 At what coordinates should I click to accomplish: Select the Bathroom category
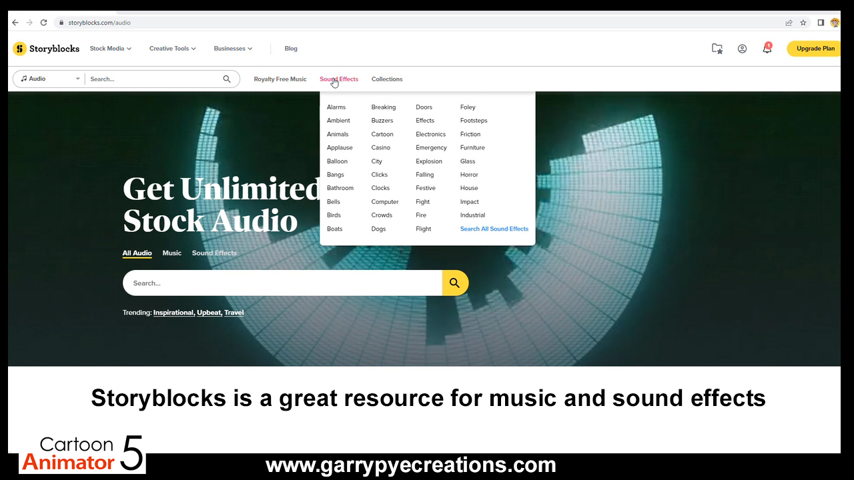click(340, 188)
